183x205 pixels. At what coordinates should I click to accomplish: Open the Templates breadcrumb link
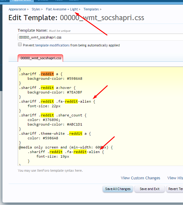point(91,9)
